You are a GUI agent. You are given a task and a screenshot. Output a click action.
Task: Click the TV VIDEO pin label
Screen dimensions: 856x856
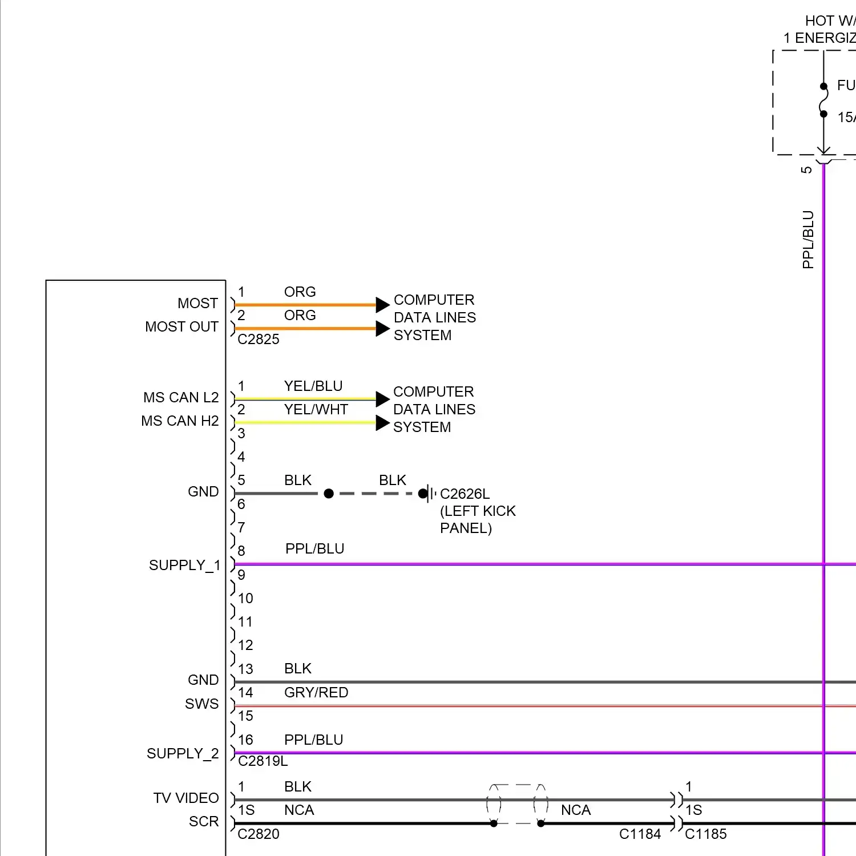click(186, 798)
